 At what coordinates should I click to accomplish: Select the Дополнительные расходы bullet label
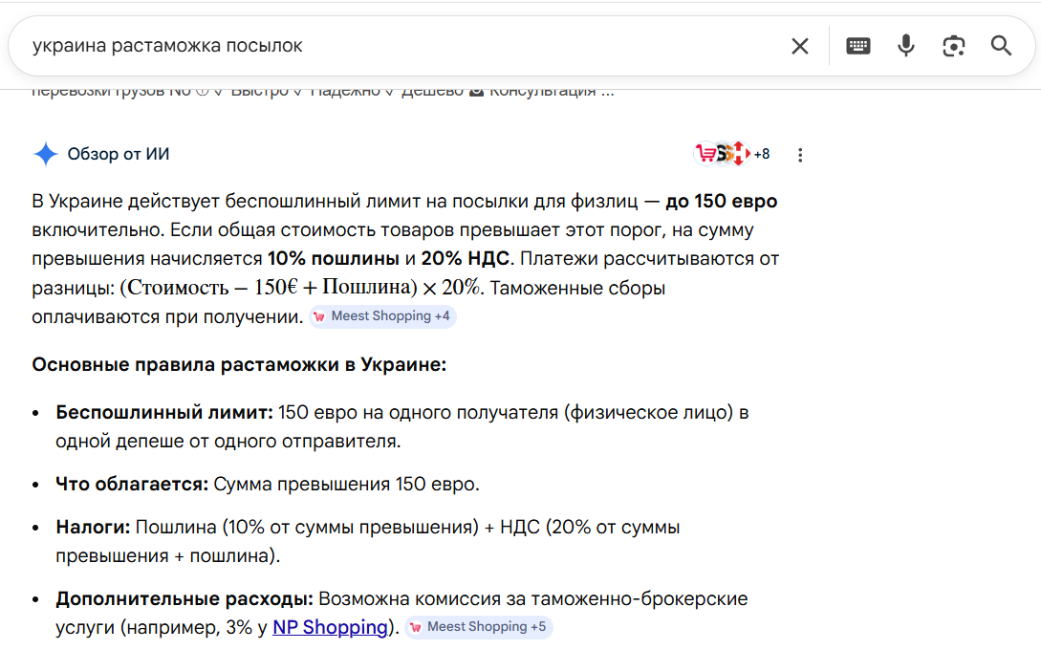184,599
